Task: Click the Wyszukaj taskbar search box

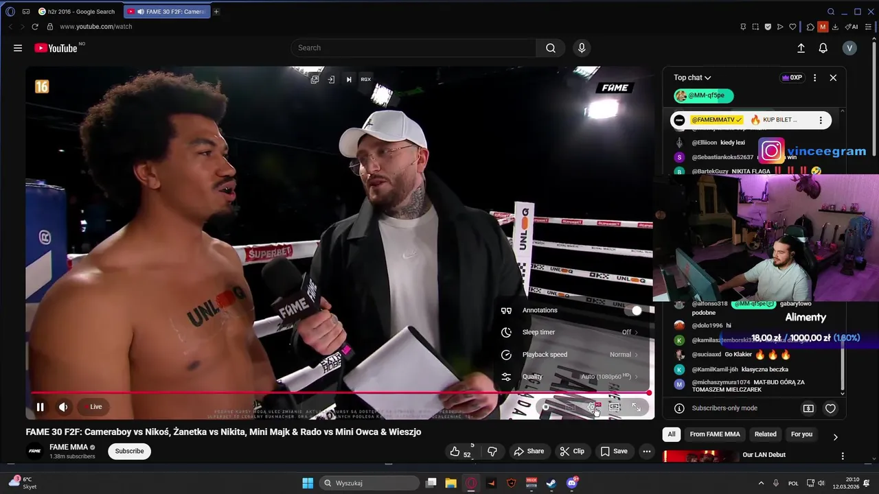Action: tap(369, 483)
